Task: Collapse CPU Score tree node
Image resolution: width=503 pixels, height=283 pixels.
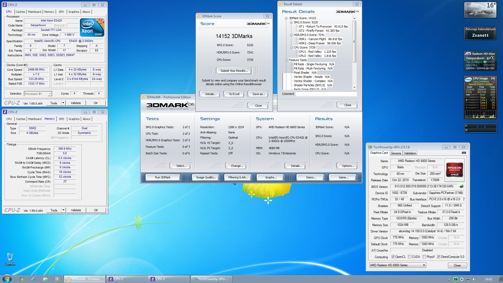Action: point(291,47)
